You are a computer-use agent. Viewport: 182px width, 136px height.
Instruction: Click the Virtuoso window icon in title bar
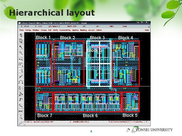(x=20, y=23)
